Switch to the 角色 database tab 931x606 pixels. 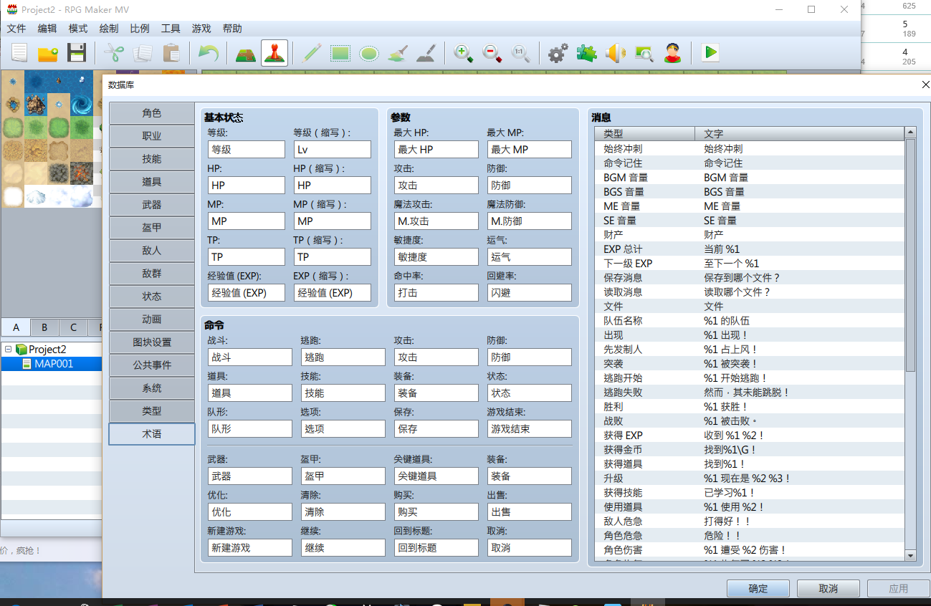152,113
